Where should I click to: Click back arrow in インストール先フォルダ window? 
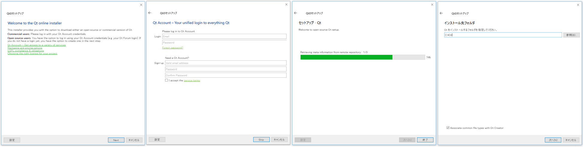pos(441,13)
